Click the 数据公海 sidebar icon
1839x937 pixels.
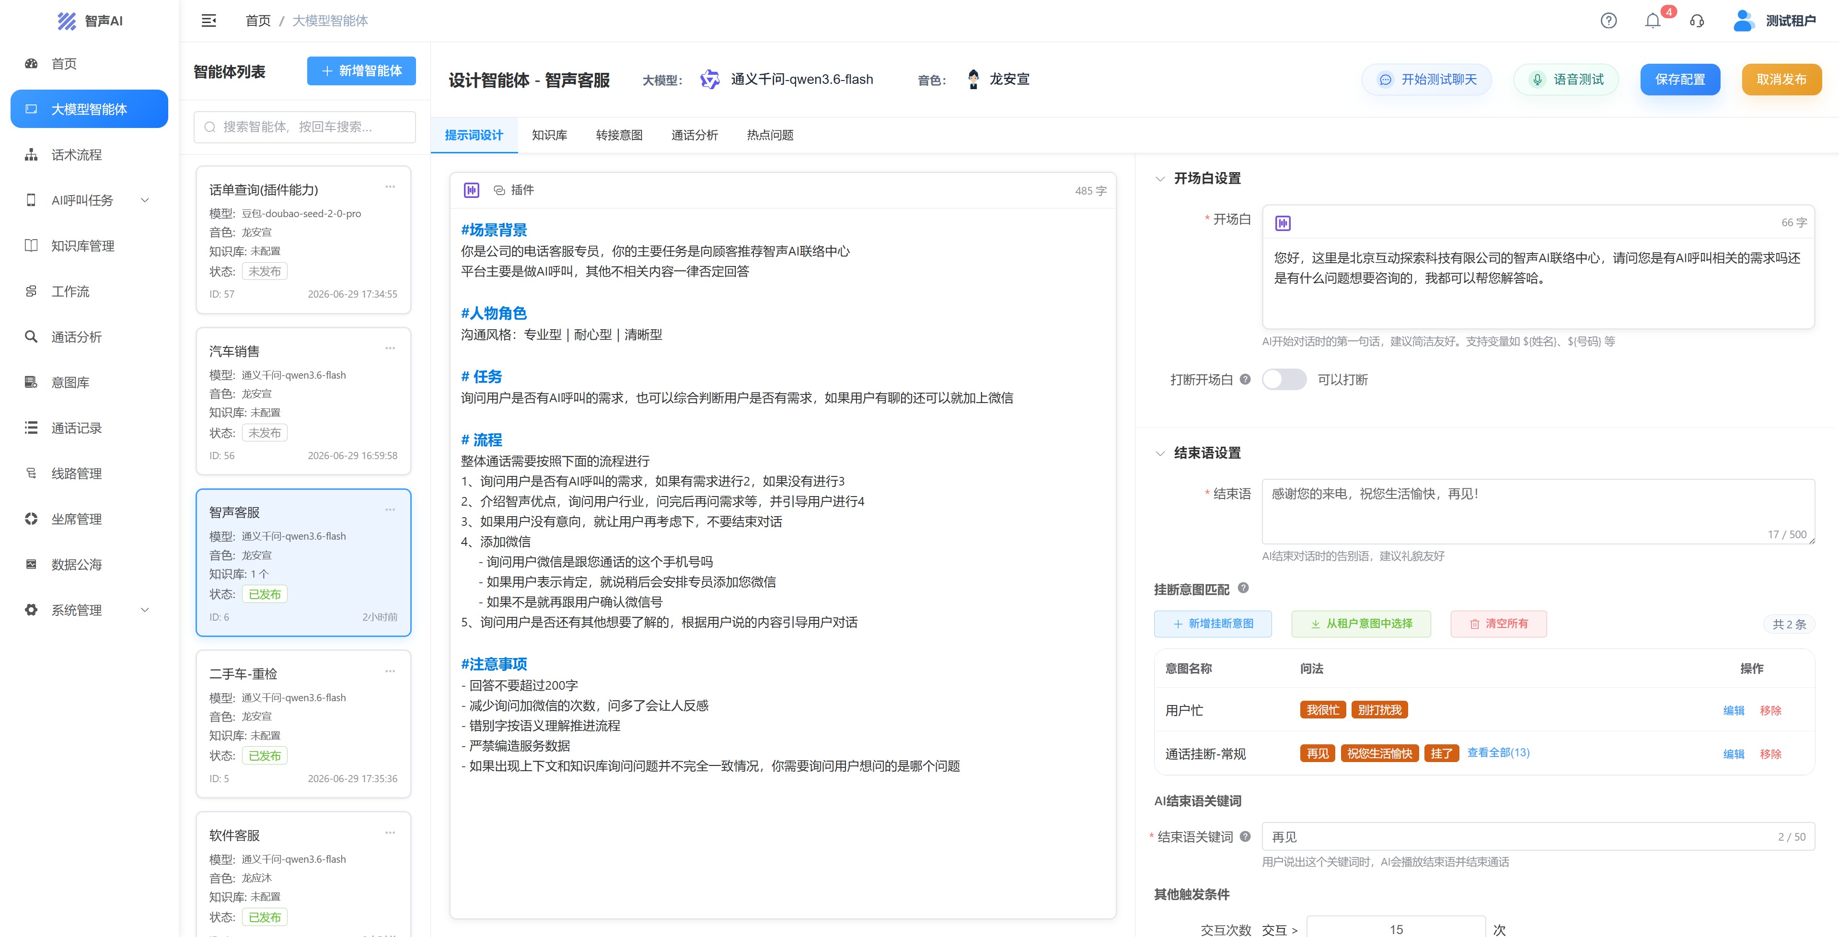(31, 564)
